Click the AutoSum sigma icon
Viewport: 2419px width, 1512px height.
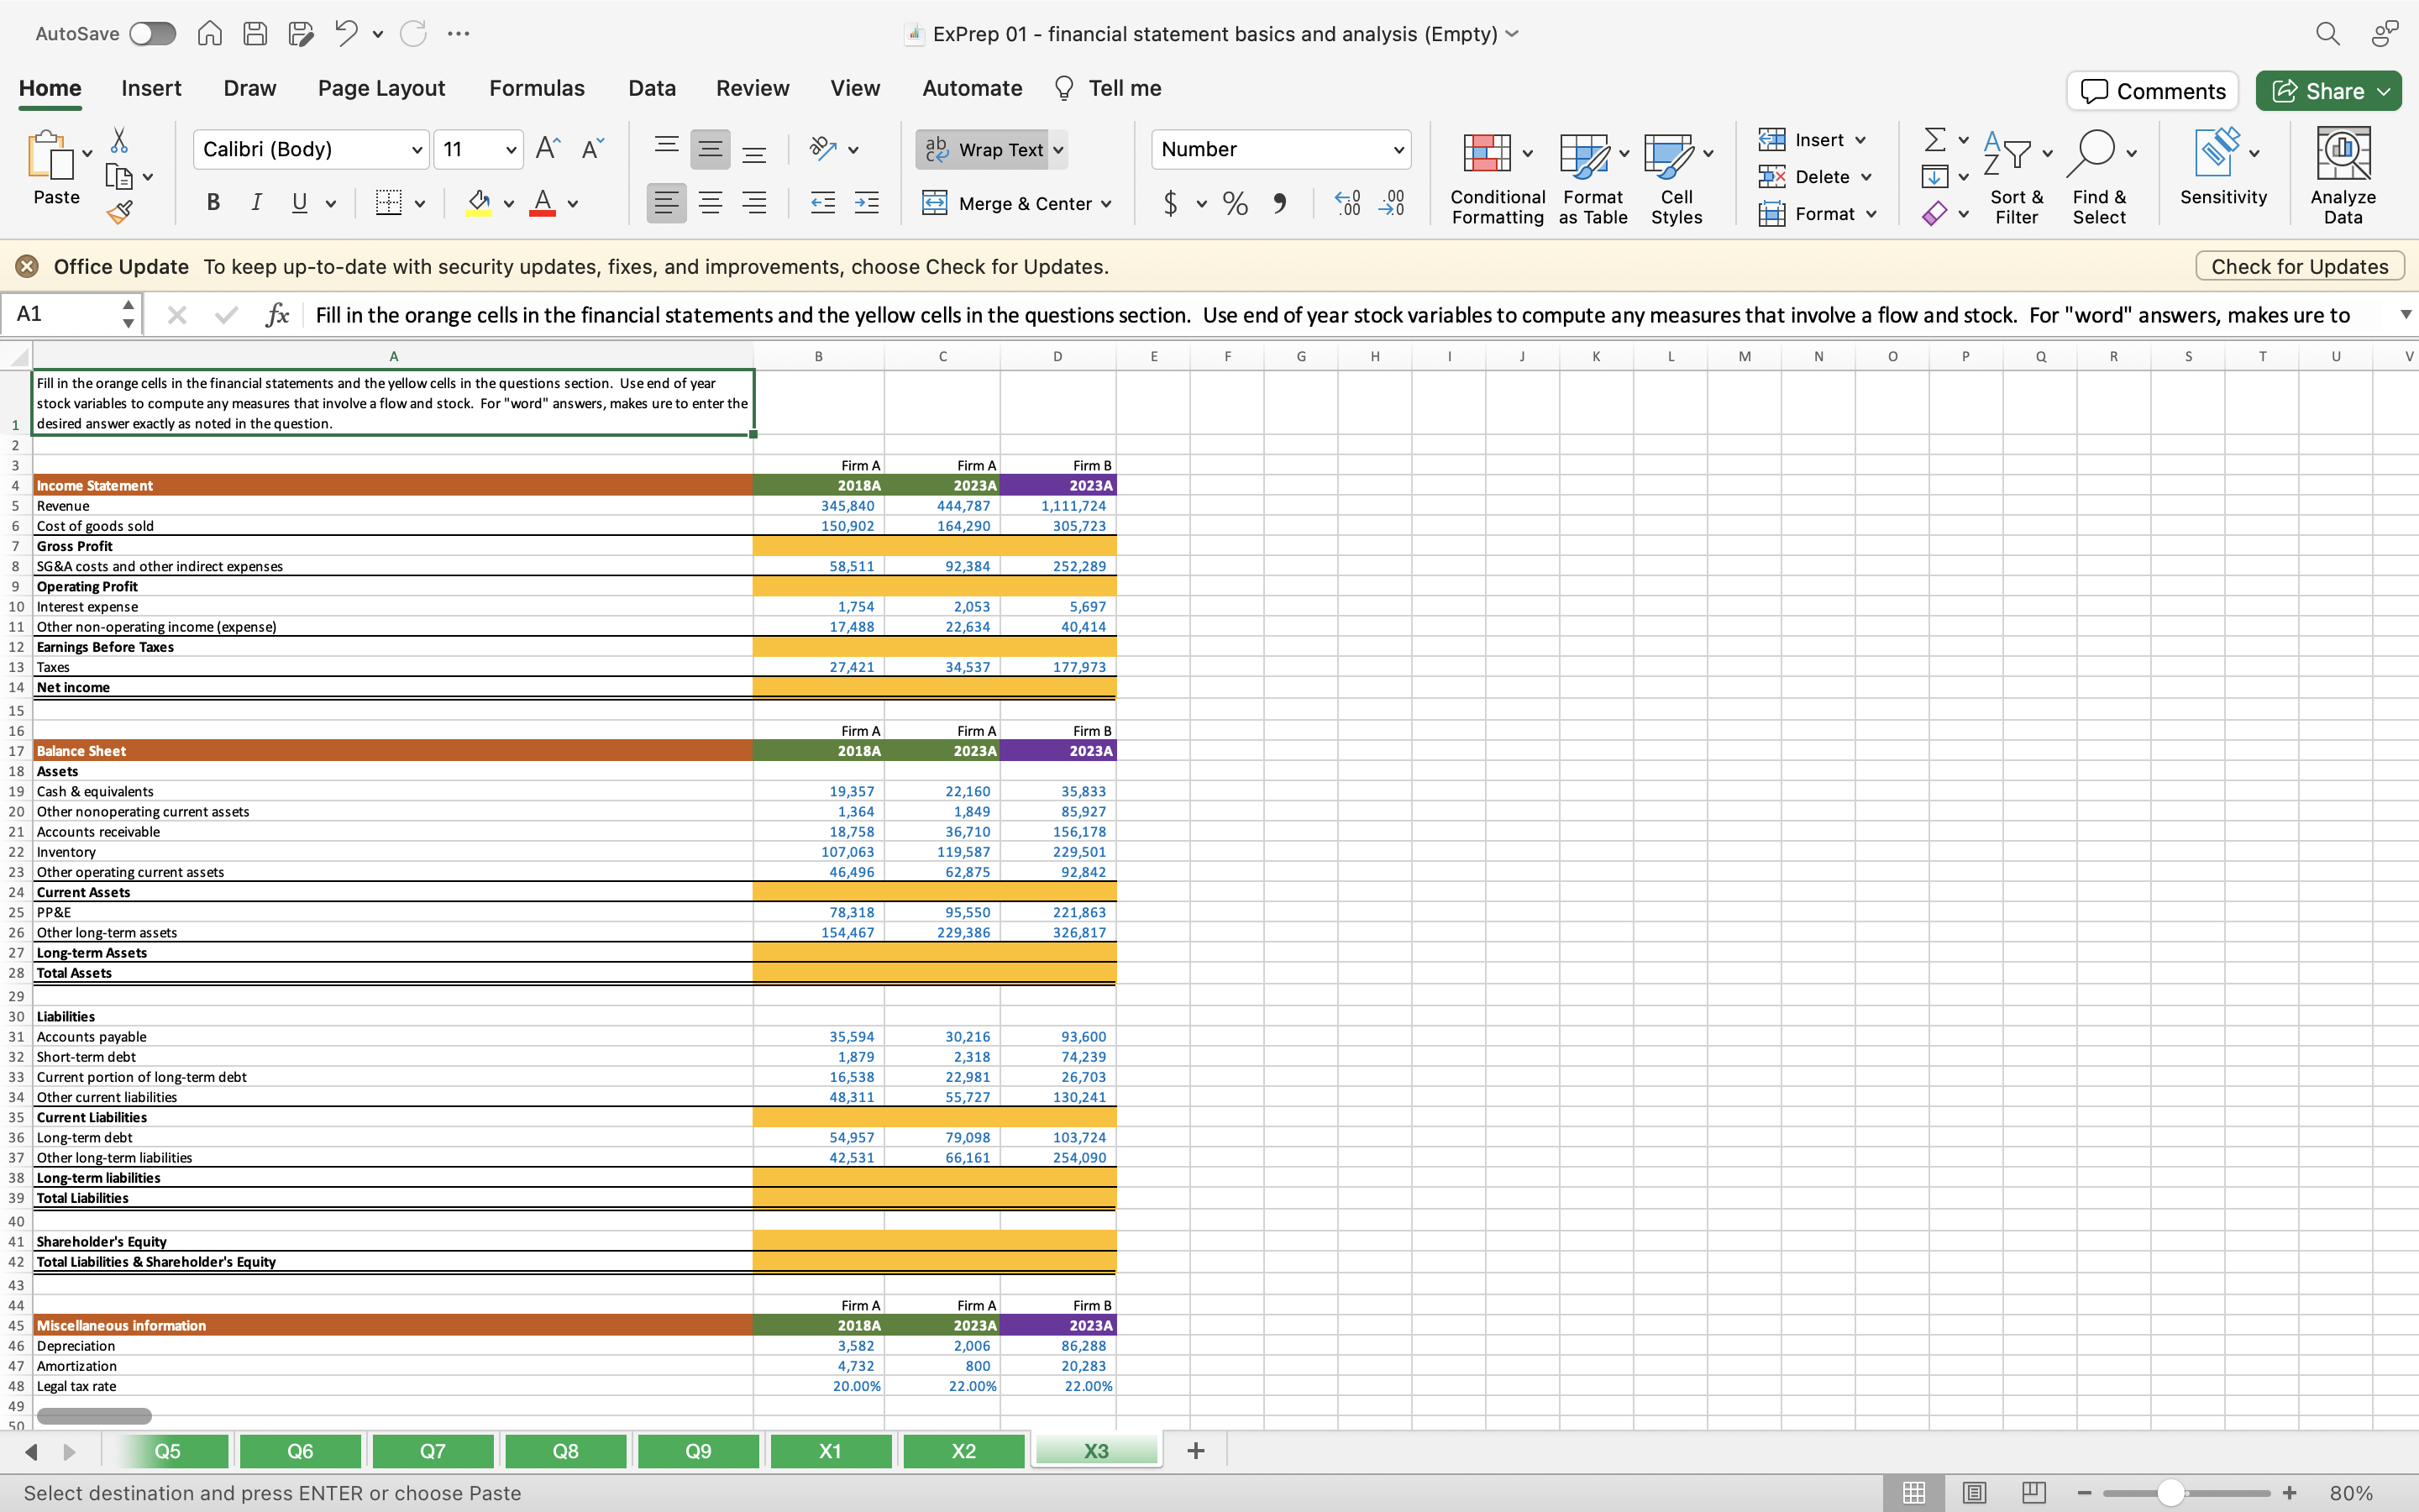[1935, 140]
